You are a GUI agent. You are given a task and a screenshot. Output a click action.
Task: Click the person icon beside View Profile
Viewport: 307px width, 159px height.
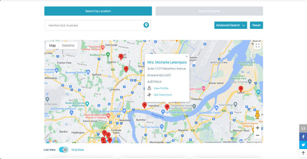150,88
